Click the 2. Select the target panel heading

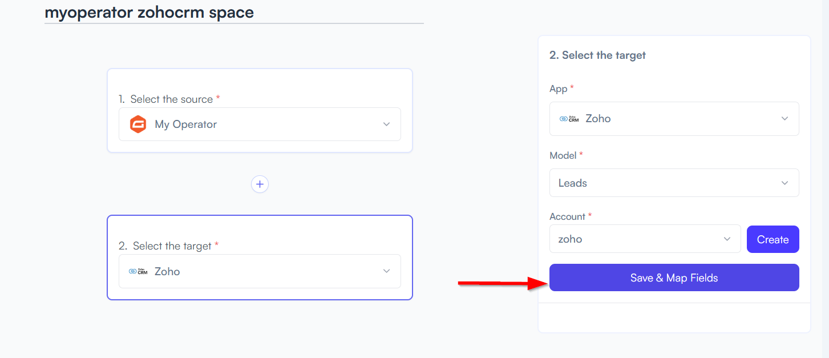click(x=597, y=55)
